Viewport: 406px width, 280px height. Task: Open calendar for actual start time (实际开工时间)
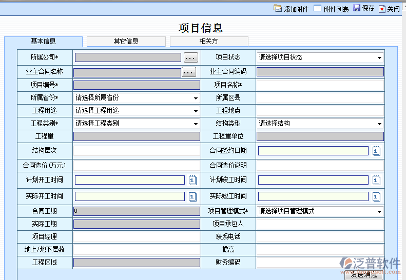(192, 196)
